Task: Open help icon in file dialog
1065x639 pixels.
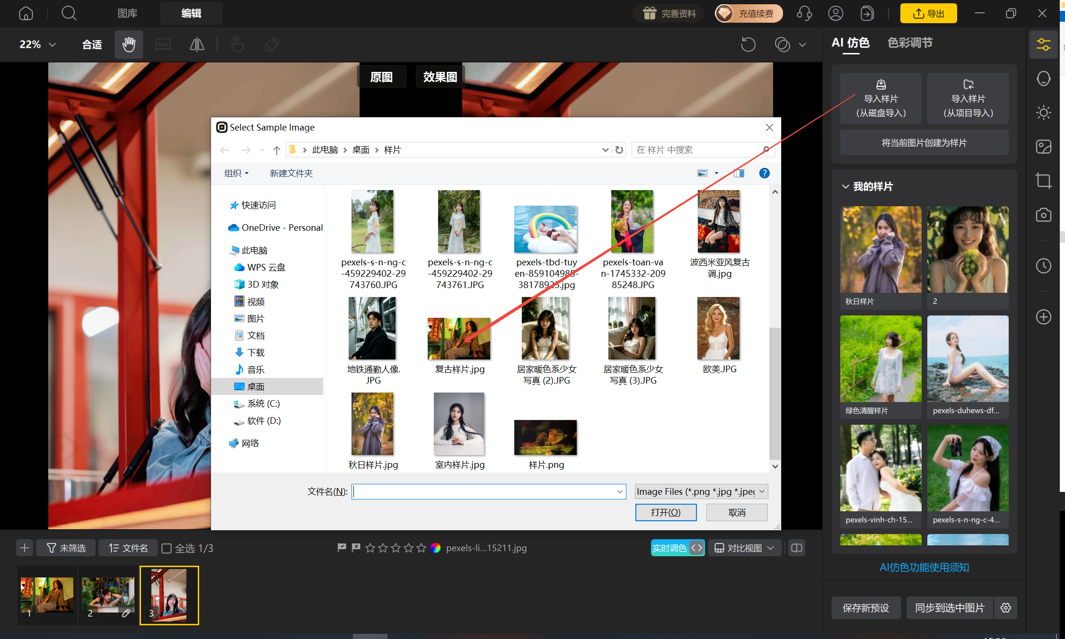Action: tap(764, 173)
